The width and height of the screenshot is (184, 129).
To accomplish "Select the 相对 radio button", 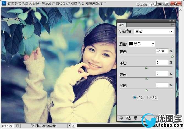I will pyautogui.click(x=135, y=97).
